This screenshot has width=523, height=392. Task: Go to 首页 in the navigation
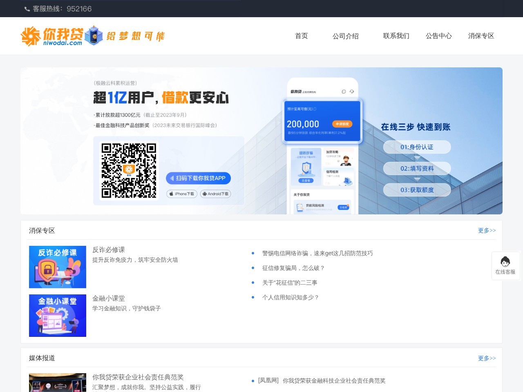coord(302,36)
